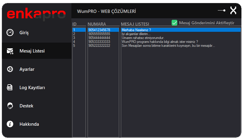This screenshot has height=138, width=243.
Task: Click the Destek headset icon
Action: [10, 106]
